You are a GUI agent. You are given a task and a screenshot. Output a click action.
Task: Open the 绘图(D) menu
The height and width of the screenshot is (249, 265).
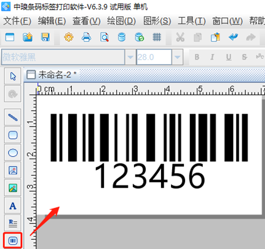121,21
